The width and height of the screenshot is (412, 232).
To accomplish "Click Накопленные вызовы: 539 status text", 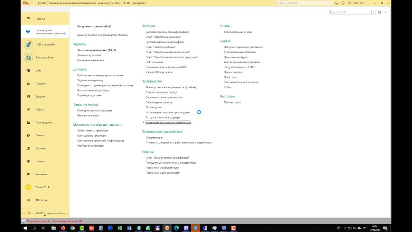I will (x=67, y=222).
